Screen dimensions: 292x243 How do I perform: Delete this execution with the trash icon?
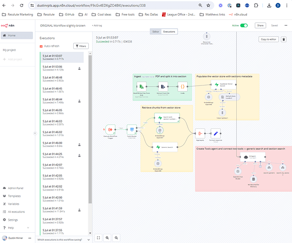pos(284,39)
